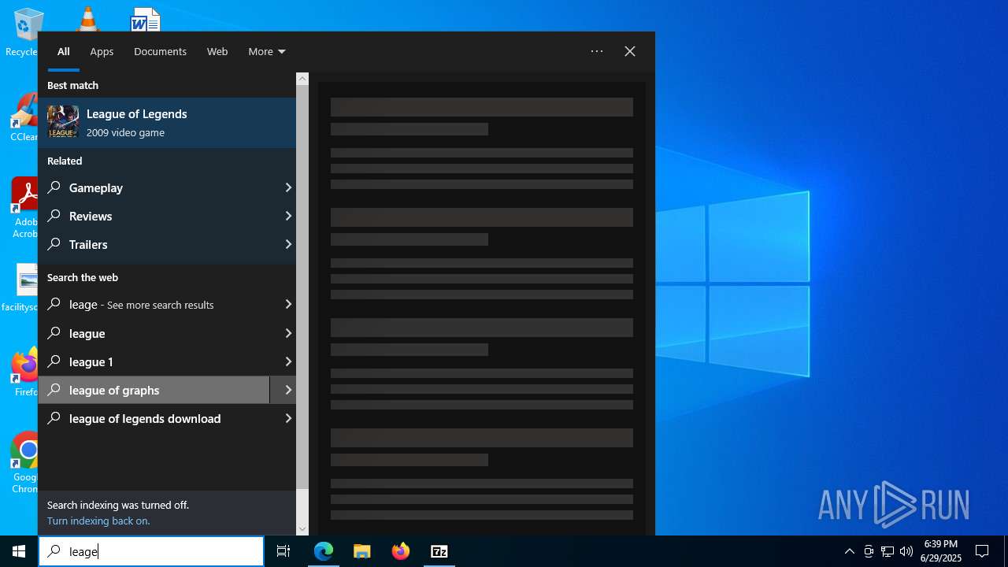Expand the 'league' suggestion arrow
This screenshot has width=1008, height=567.
pos(288,333)
